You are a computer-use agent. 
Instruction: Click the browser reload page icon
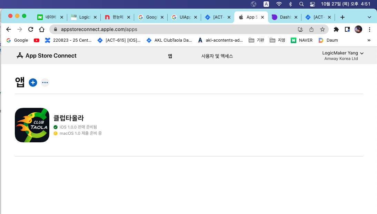tap(31, 29)
